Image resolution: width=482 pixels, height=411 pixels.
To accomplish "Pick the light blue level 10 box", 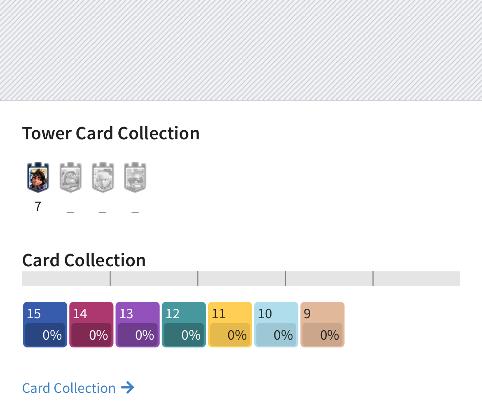I will (276, 324).
